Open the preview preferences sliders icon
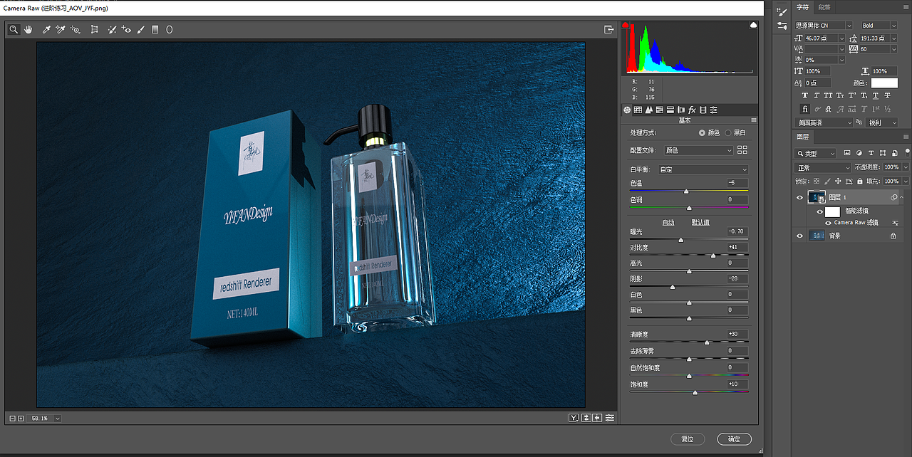The image size is (912, 457). click(x=610, y=418)
